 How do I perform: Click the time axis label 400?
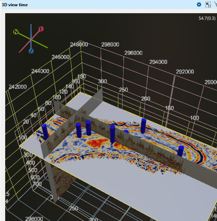[x=30, y=163]
